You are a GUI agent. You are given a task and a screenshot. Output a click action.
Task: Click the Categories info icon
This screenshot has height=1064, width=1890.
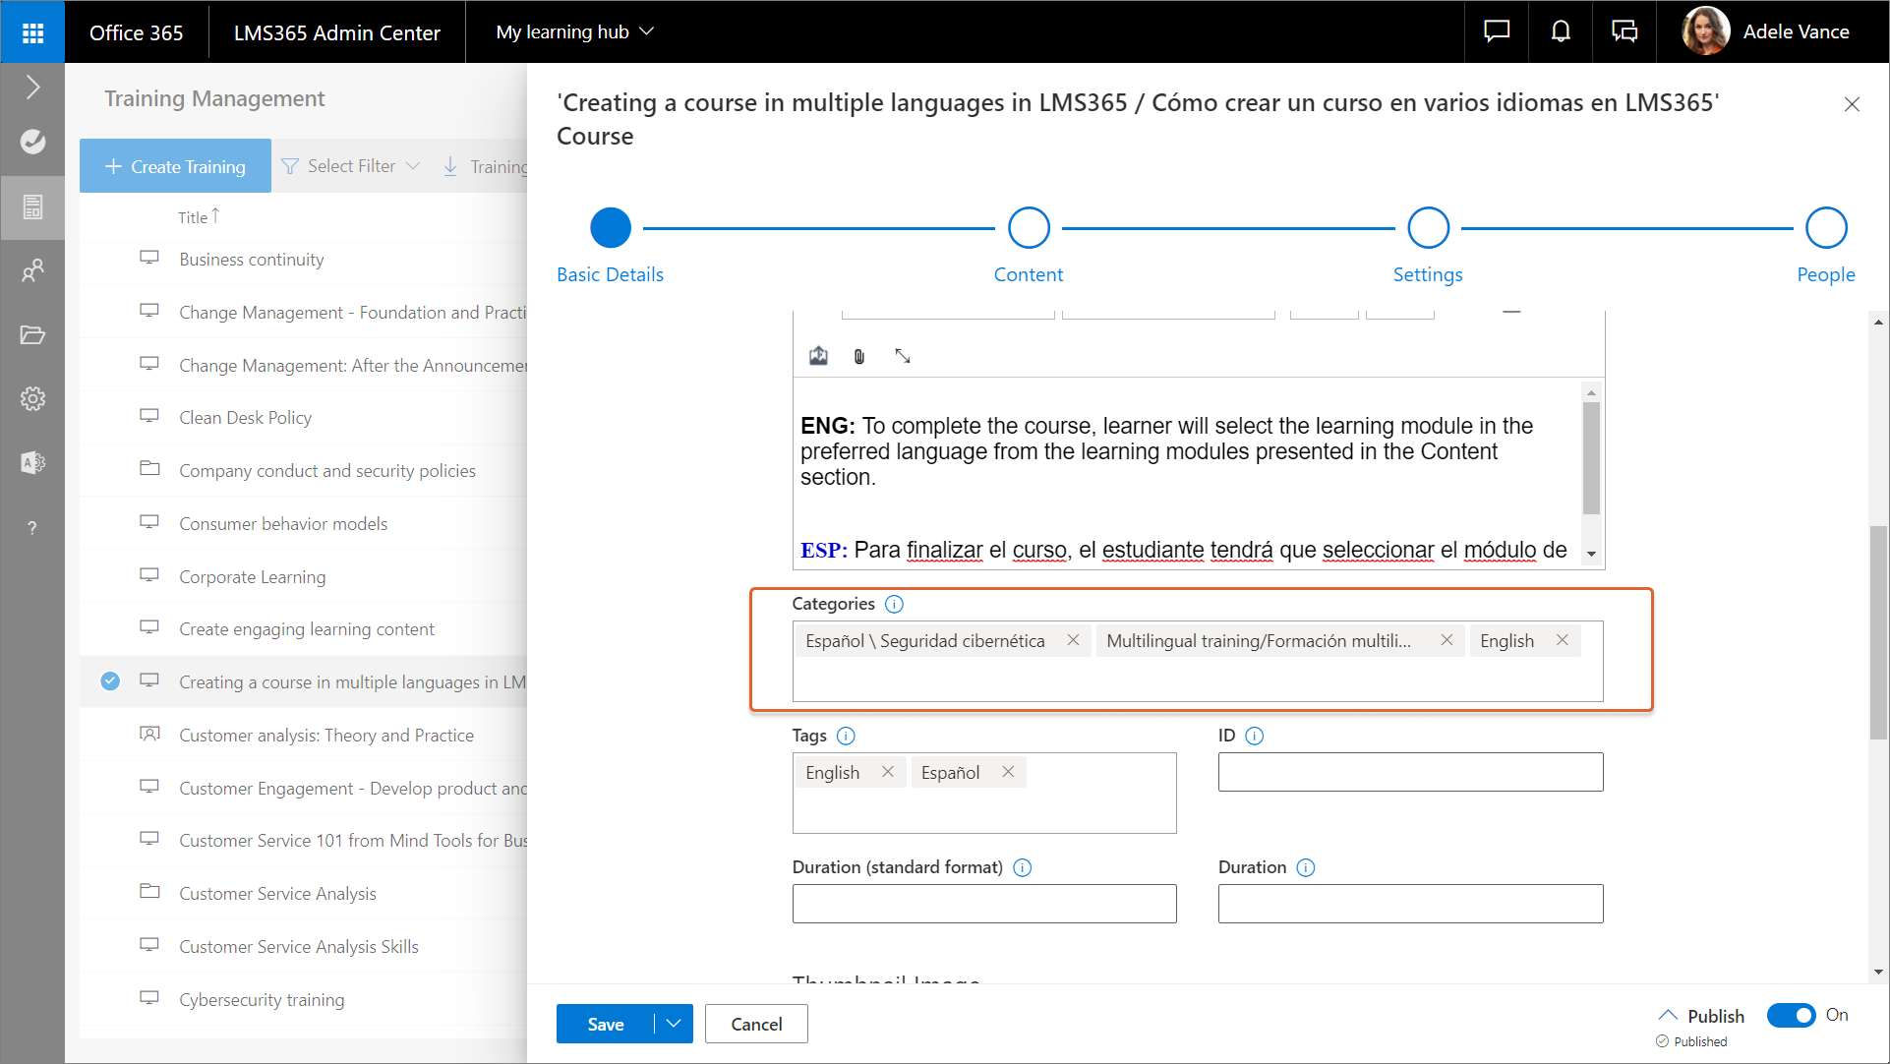coord(894,604)
